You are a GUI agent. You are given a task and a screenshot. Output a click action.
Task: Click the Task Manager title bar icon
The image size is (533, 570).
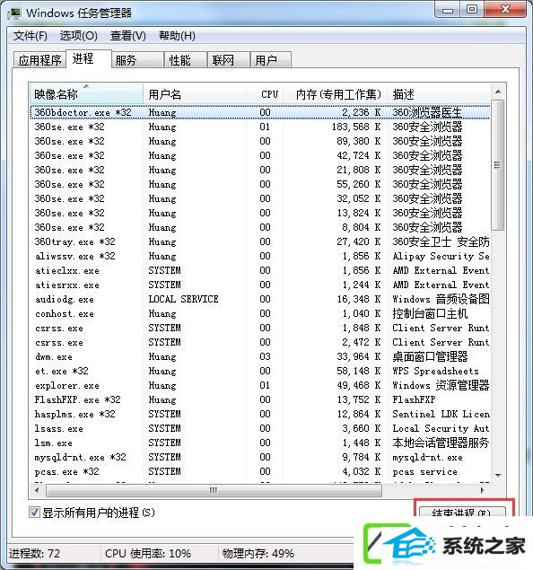click(x=14, y=13)
